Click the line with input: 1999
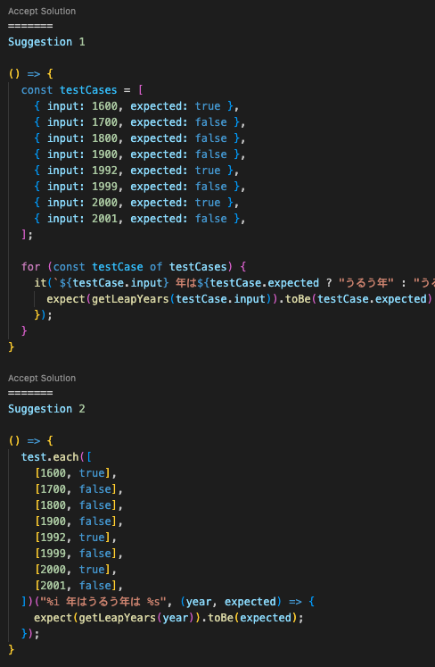This screenshot has height=667, width=435. coord(139,187)
